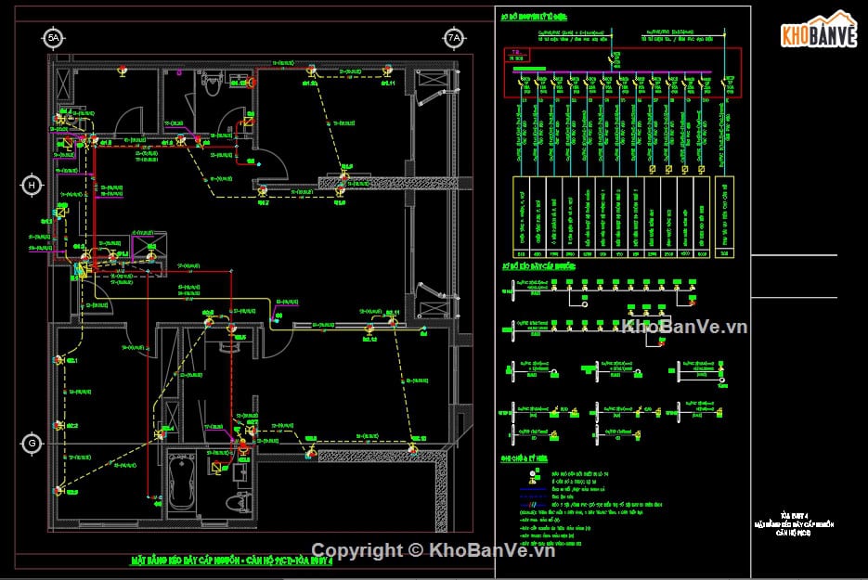Click the KhoBanVe.vn watermark over the wiring diagrams
Image resolution: width=868 pixels, height=580 pixels.
tap(684, 327)
